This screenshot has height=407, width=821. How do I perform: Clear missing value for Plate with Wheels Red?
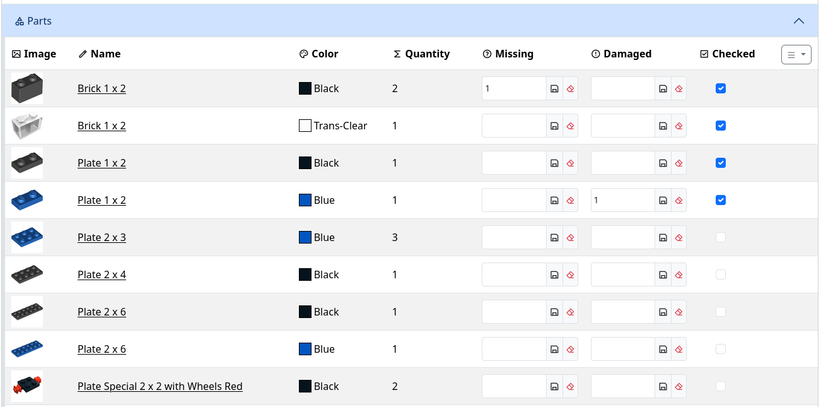[570, 387]
